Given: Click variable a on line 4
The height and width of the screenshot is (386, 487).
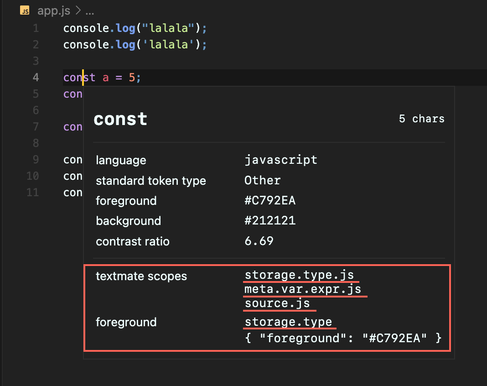Looking at the screenshot, I should (x=106, y=78).
